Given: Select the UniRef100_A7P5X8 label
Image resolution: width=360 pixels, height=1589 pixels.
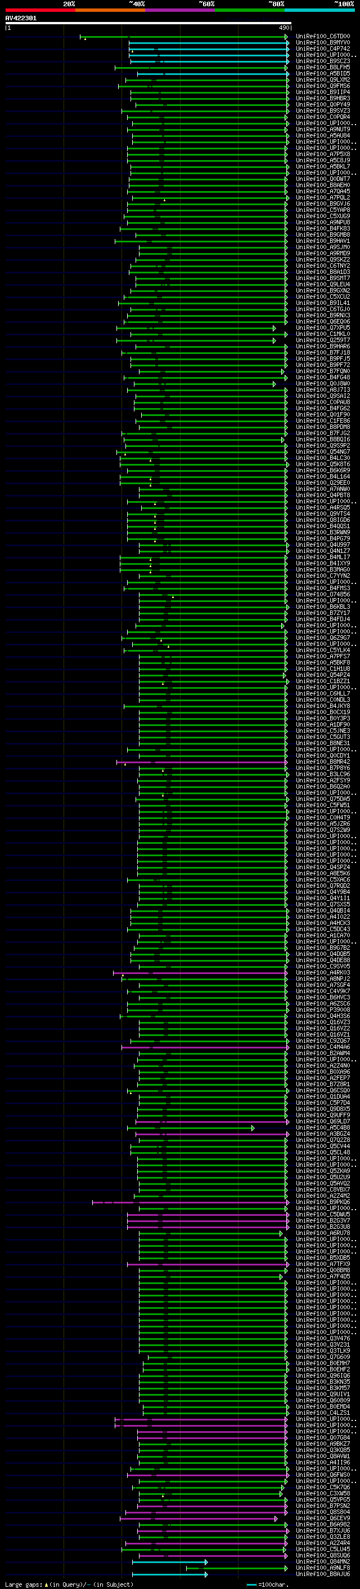Looking at the screenshot, I should [x=322, y=154].
